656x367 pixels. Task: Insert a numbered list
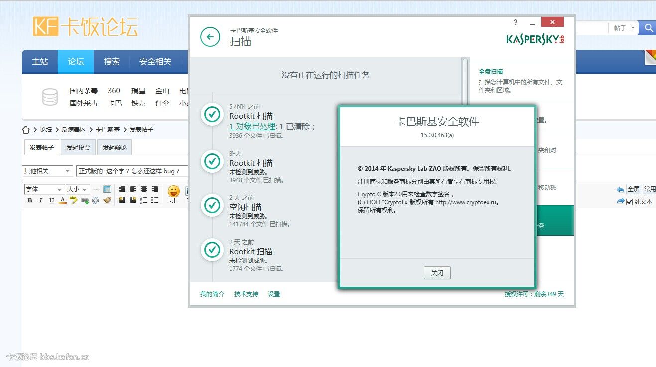tap(144, 200)
